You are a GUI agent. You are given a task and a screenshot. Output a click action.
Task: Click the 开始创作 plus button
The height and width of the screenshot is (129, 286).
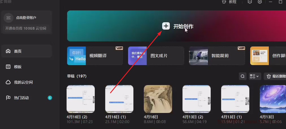166,26
